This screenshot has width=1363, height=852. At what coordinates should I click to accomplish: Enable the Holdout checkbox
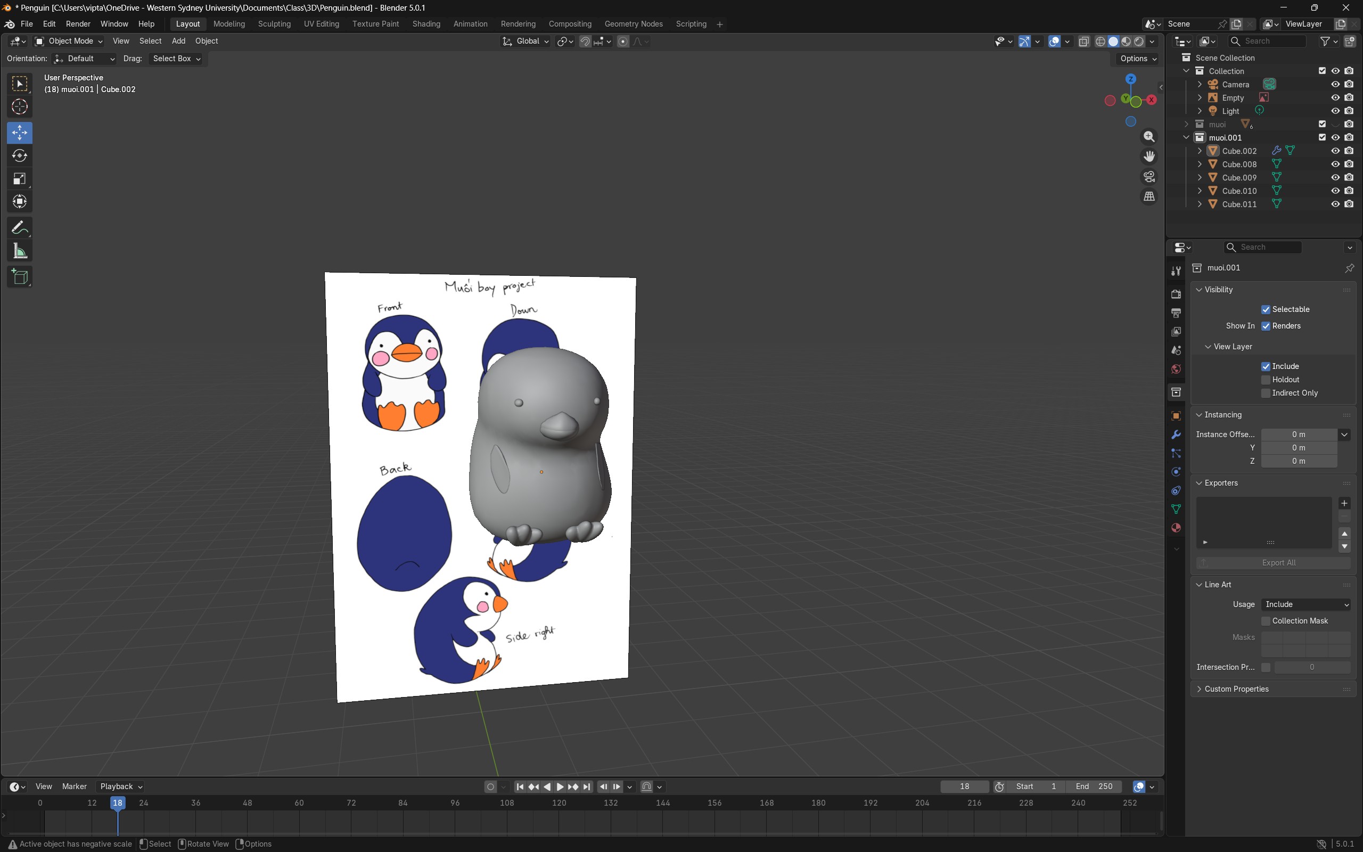1266,380
